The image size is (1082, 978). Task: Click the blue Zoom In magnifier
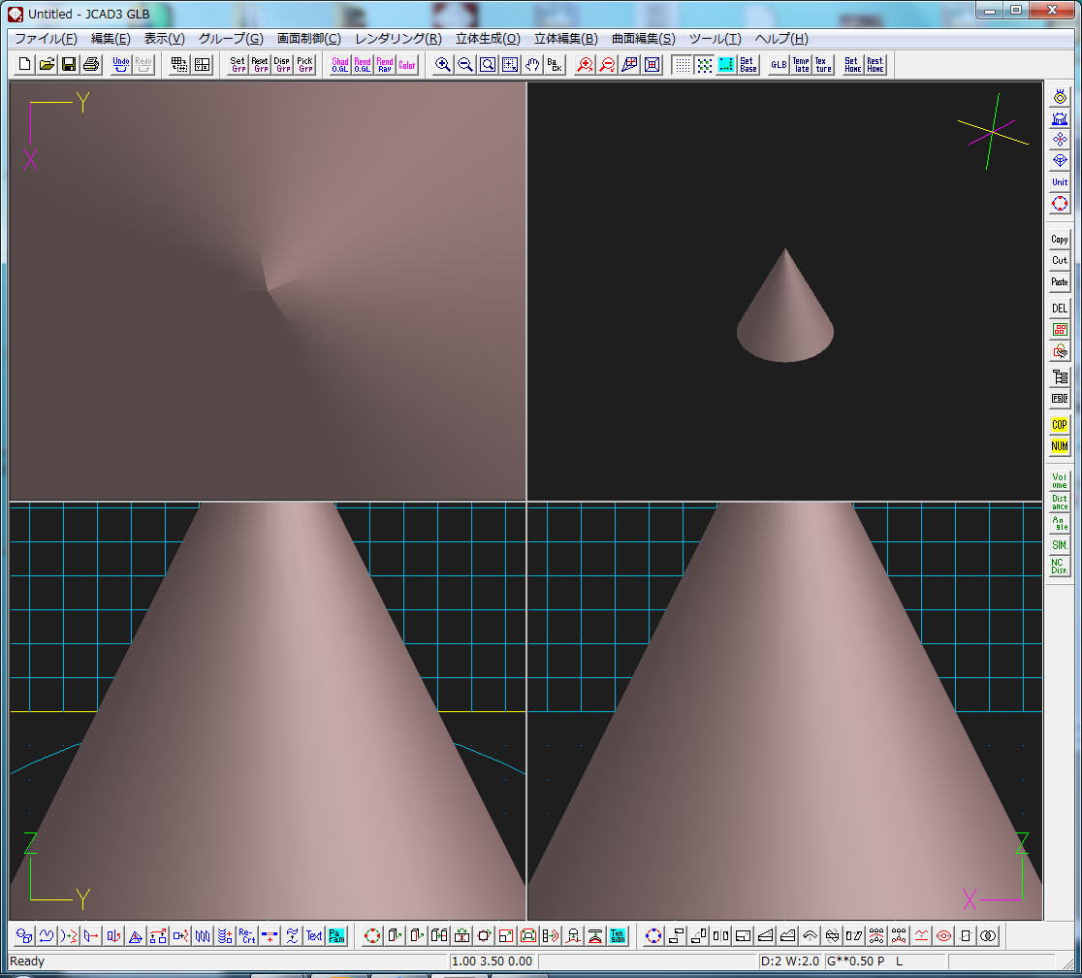[443, 65]
